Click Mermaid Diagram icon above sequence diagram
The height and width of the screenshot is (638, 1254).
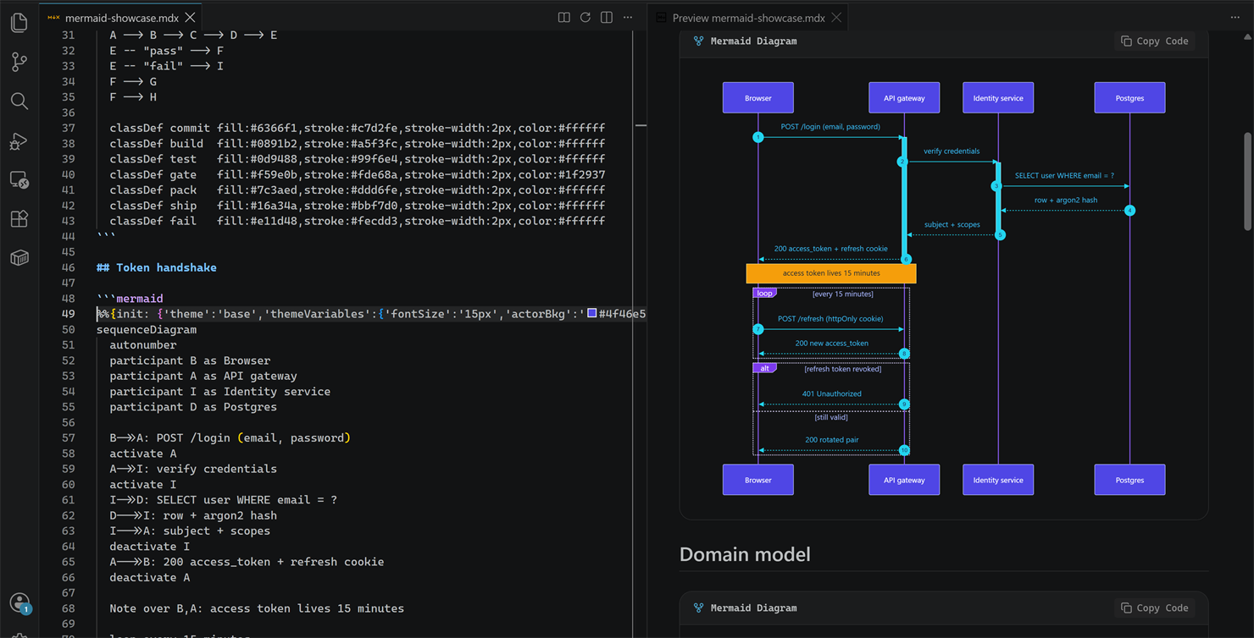click(698, 41)
